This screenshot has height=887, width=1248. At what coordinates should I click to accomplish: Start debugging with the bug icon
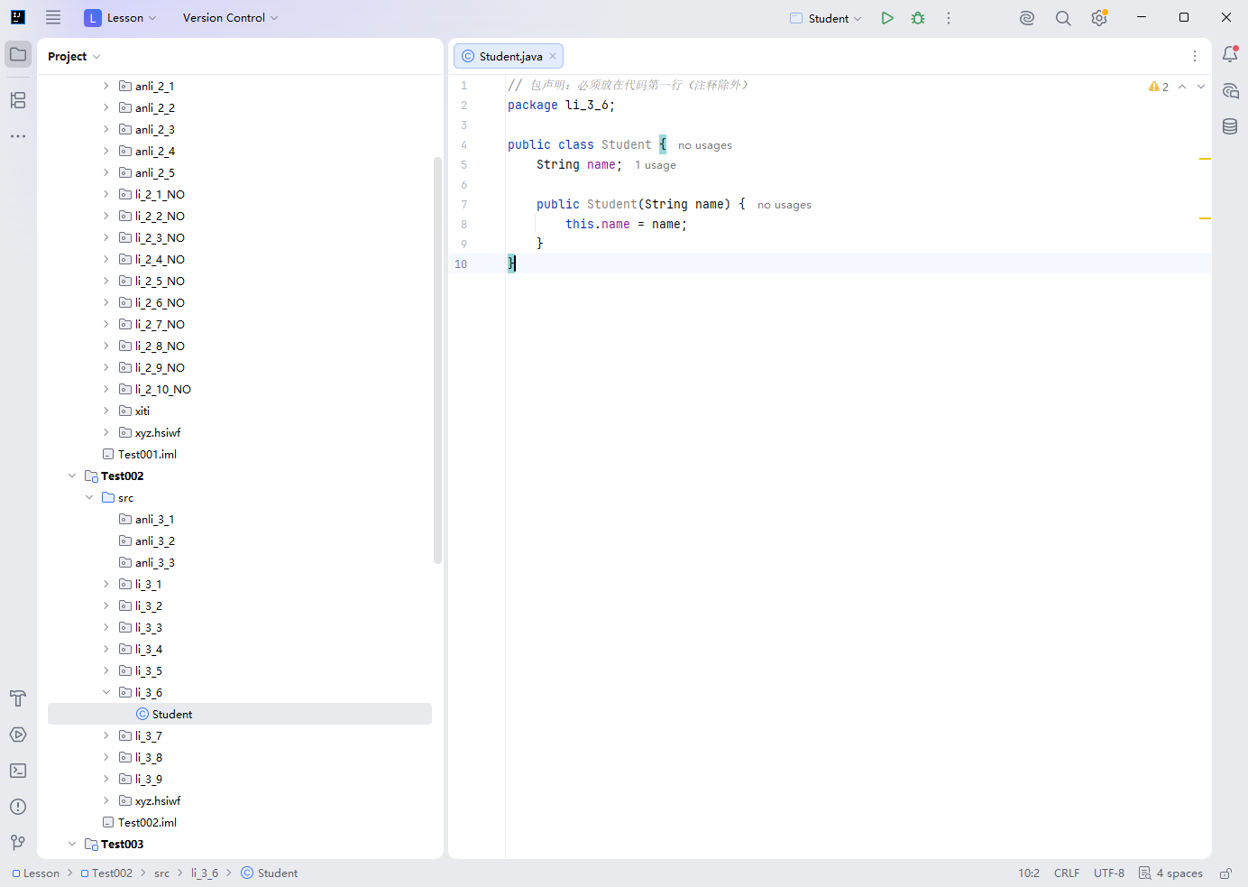click(x=918, y=18)
